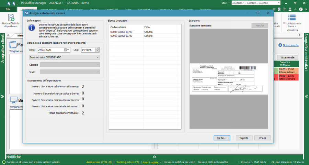Click the Domenica 29 Marzo calendar header
309x165 pixels.
point(285,64)
